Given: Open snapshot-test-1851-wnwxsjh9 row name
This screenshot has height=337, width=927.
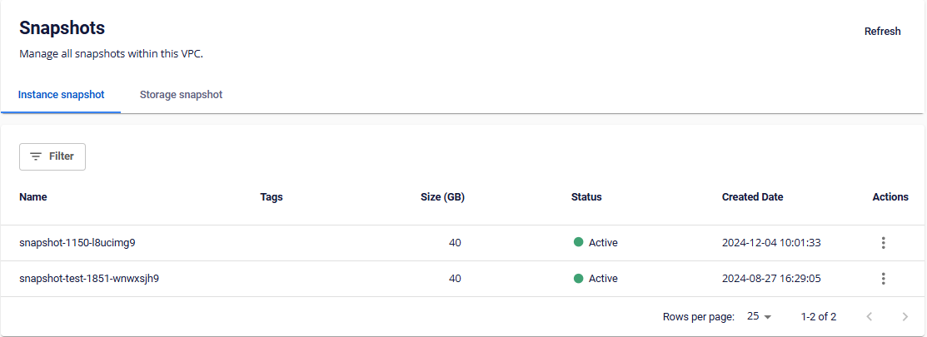Looking at the screenshot, I should (89, 279).
